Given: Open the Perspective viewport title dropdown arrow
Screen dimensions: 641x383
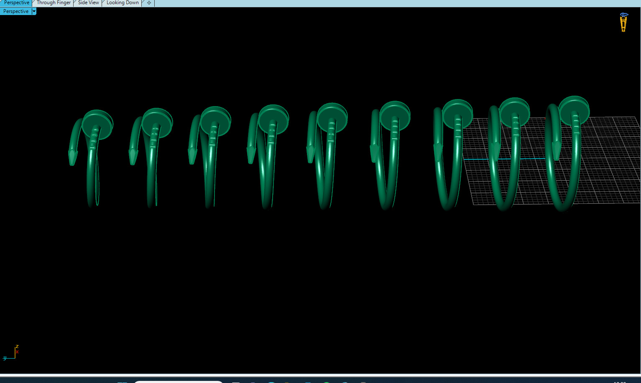Looking at the screenshot, I should pos(34,11).
